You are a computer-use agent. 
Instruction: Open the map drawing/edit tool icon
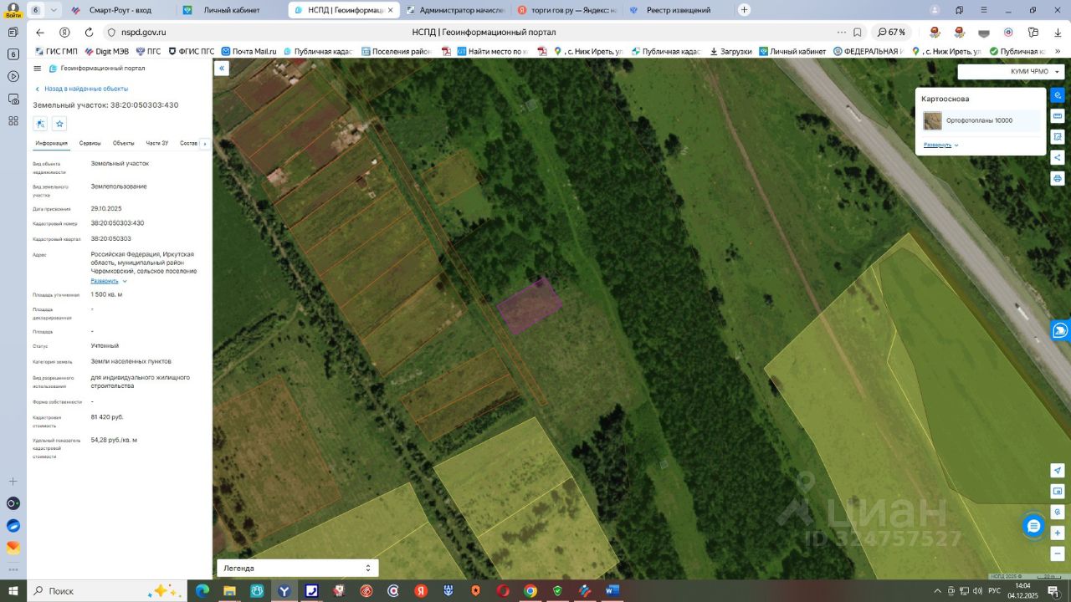coord(1058,136)
